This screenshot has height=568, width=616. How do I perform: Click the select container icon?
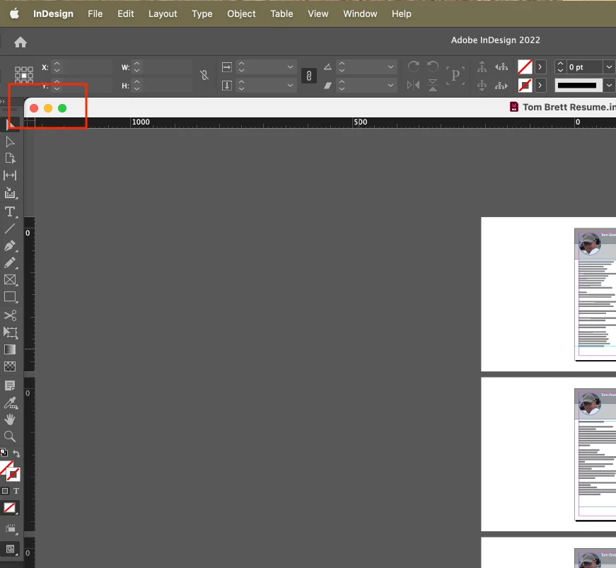click(482, 67)
